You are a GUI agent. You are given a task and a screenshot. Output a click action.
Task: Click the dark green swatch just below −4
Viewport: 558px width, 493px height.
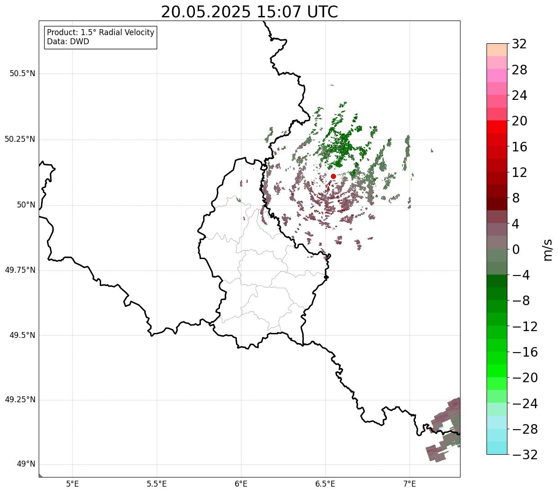tap(497, 281)
